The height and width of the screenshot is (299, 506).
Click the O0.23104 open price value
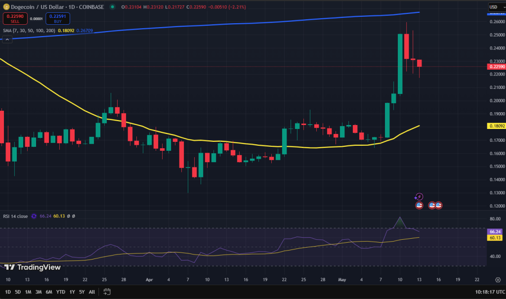pyautogui.click(x=131, y=7)
